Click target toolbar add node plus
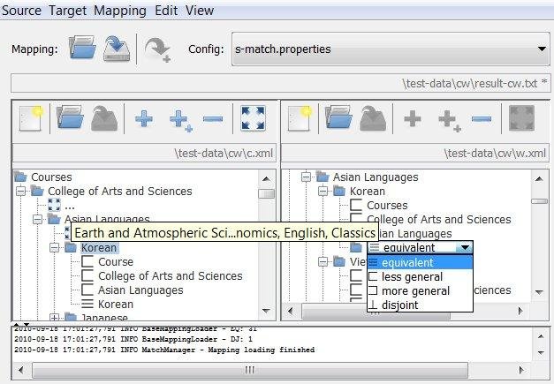Screen dimensions: 554x384 (x=413, y=118)
